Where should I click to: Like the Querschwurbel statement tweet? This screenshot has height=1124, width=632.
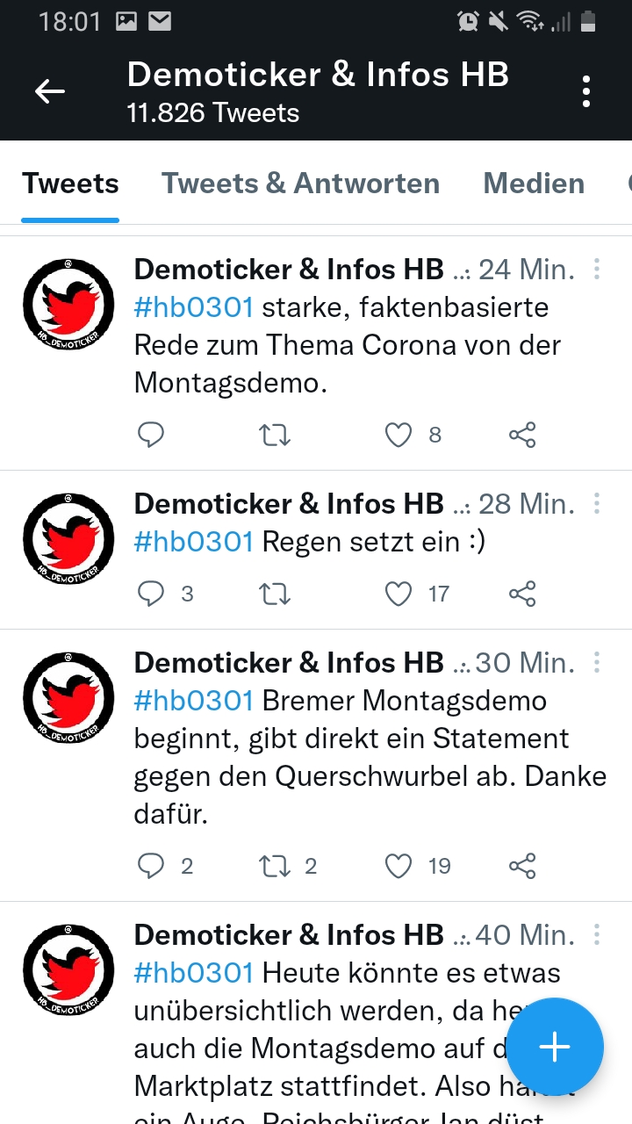click(x=399, y=867)
